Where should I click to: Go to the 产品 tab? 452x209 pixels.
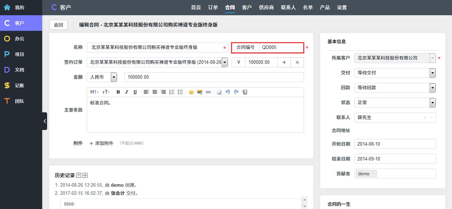pyautogui.click(x=325, y=7)
